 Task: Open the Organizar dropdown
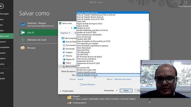65,33
